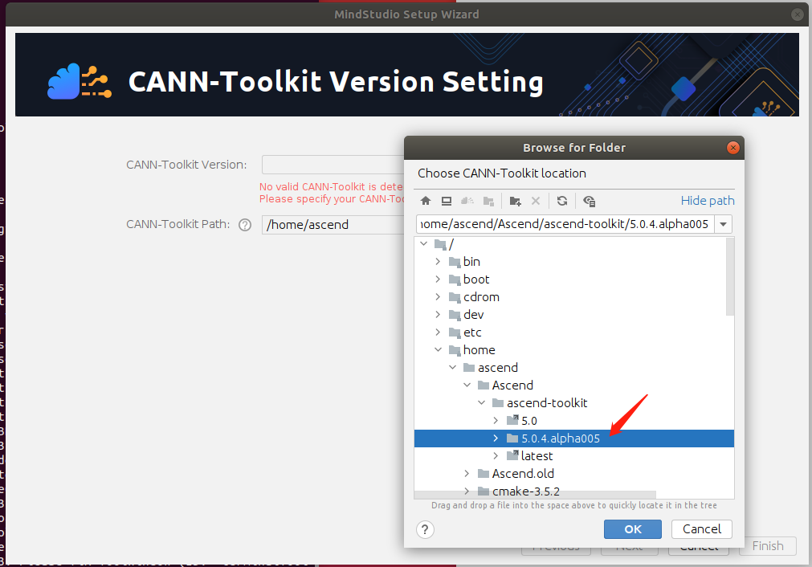The width and height of the screenshot is (812, 567).
Task: Click the project directory toolbar icon
Action: tap(467, 201)
